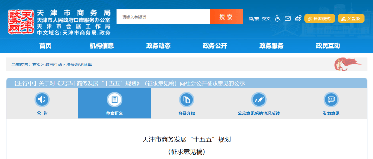Open the email envelope icon
Image resolution: width=373 pixels, height=159 pixels.
pyautogui.click(x=288, y=19)
